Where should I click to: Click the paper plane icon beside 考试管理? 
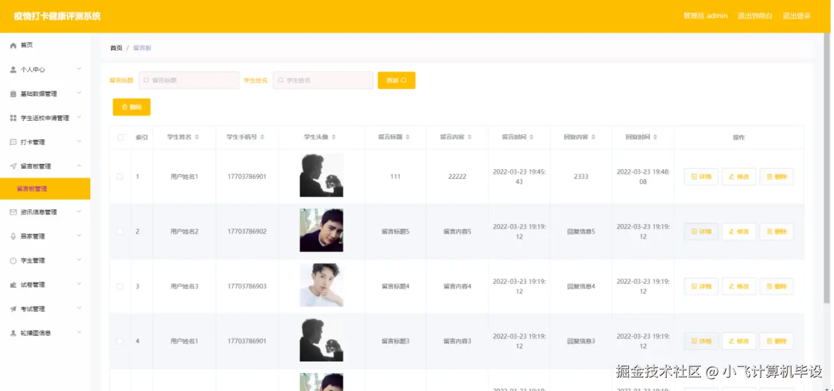pyautogui.click(x=13, y=309)
